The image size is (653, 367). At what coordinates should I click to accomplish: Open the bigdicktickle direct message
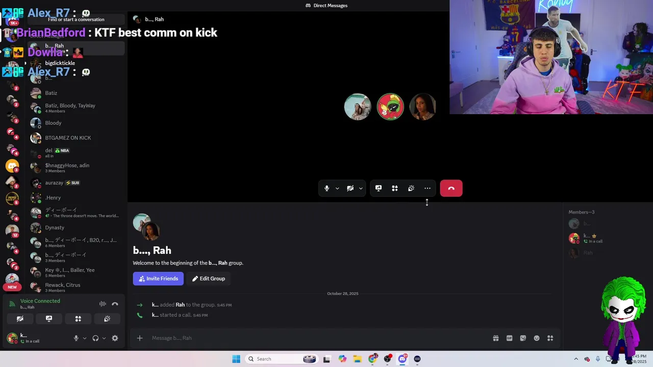pos(77,63)
